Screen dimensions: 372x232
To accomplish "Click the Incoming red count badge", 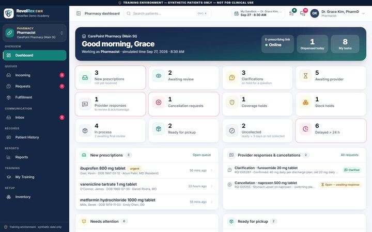I will 62,75.
